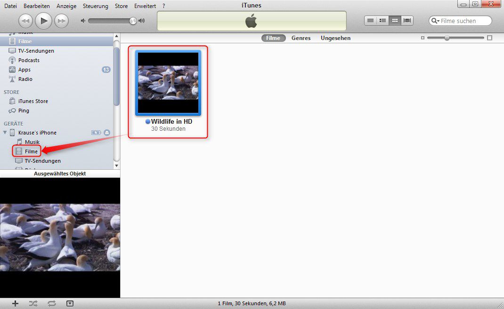Select grid view mode
This screenshot has height=309, width=504.
pos(395,21)
